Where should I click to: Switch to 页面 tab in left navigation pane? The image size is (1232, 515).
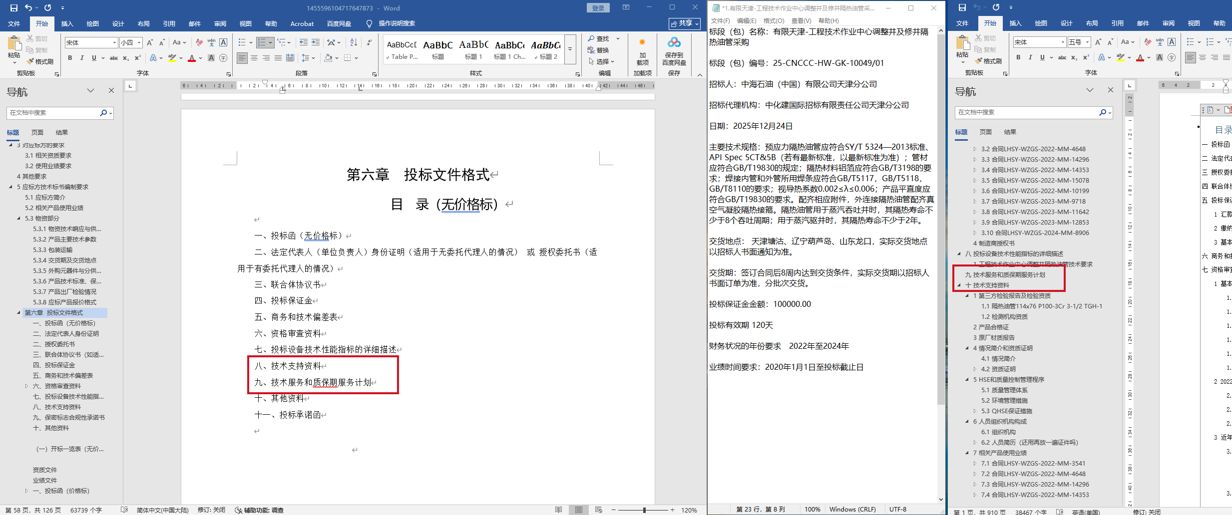click(x=37, y=133)
